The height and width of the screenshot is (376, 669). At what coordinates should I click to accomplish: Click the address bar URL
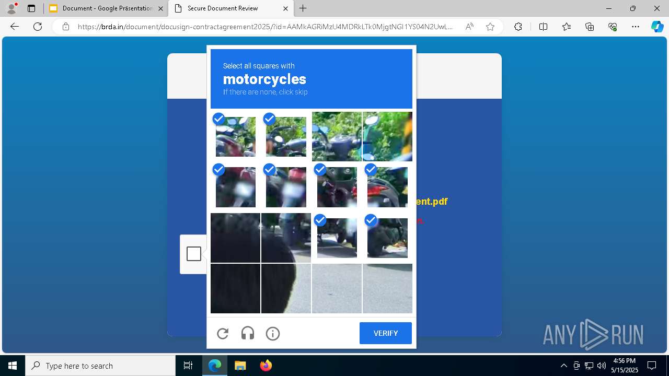pyautogui.click(x=265, y=27)
